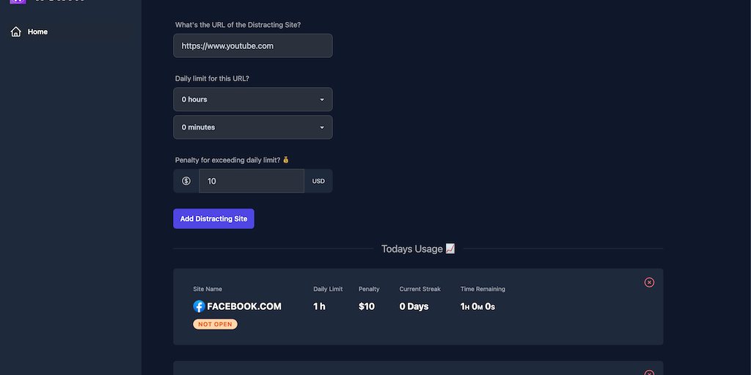Image resolution: width=751 pixels, height=375 pixels.
Task: Click the USD currency label
Action: [x=318, y=181]
